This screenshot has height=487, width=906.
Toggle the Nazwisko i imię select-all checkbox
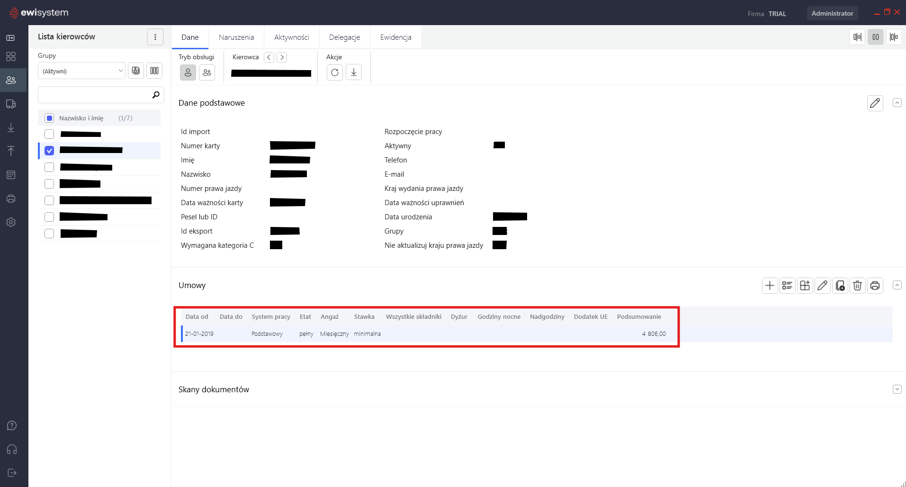click(49, 118)
